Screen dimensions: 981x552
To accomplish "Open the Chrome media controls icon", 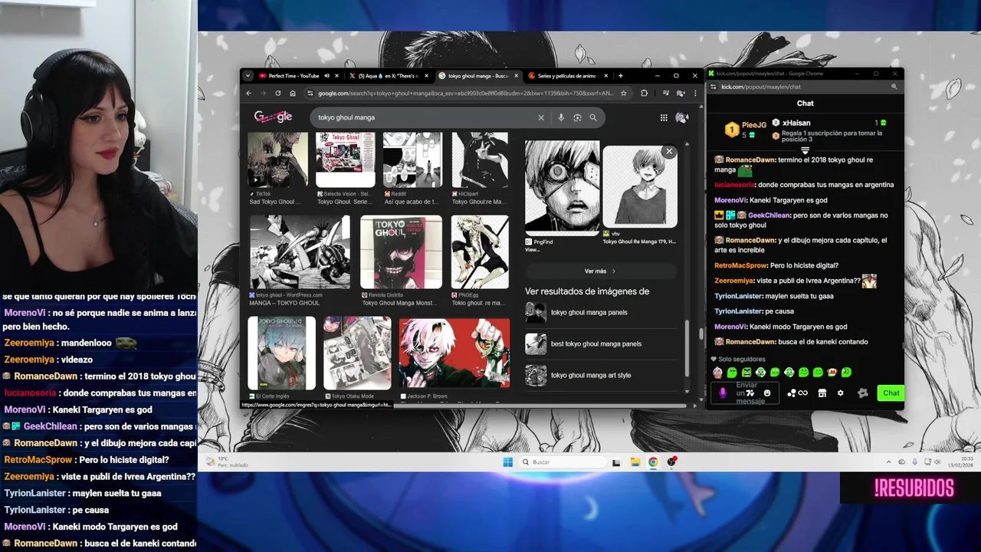I will pos(665,94).
